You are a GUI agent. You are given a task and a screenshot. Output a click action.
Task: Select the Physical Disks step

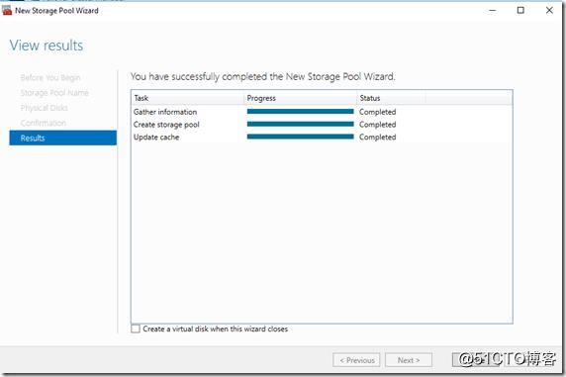tap(45, 108)
